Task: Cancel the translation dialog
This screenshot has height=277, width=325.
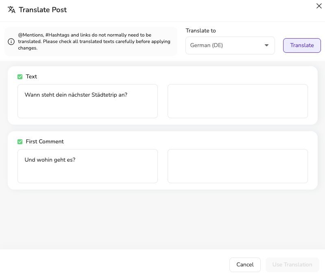Action: [245, 265]
